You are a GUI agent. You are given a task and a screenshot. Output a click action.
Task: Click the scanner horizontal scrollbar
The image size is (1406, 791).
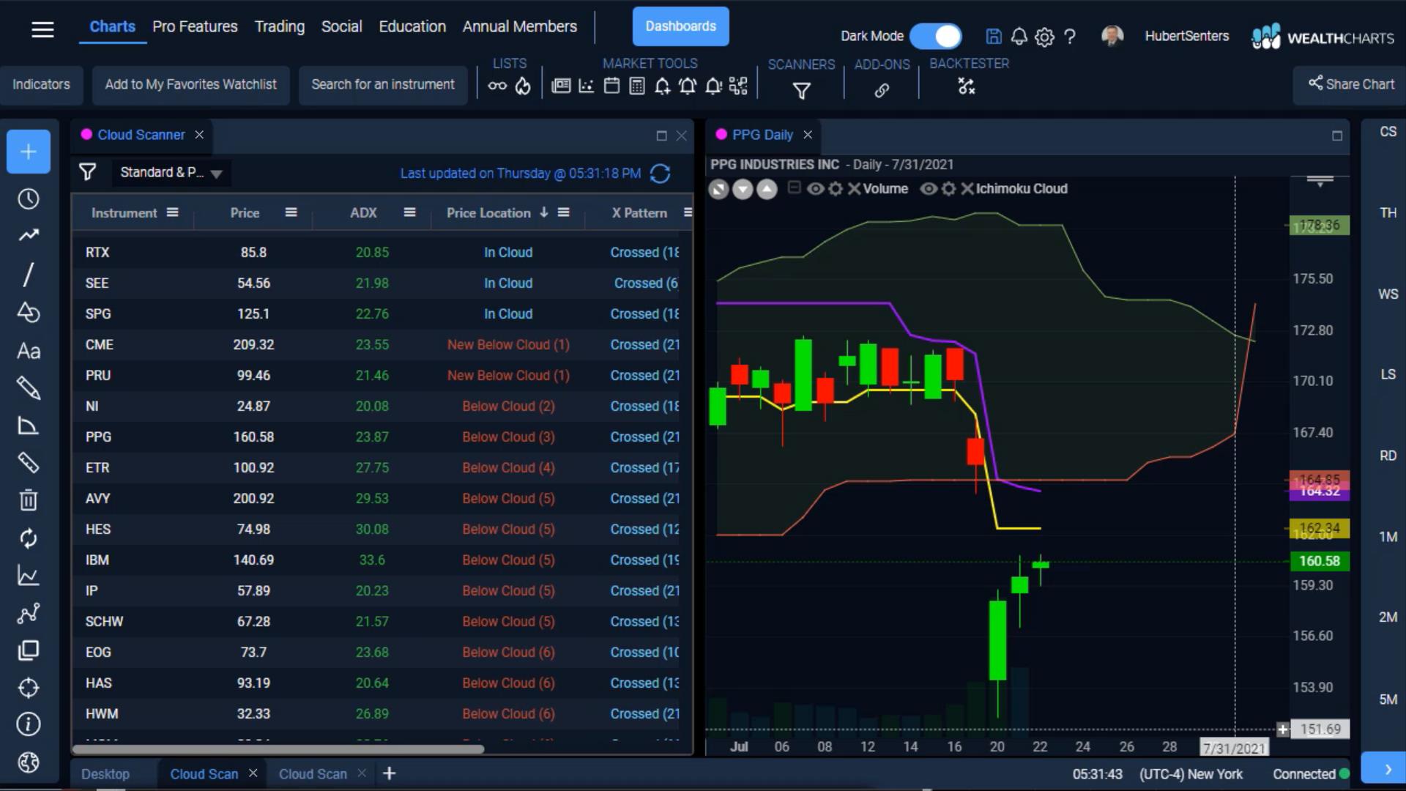pyautogui.click(x=278, y=749)
